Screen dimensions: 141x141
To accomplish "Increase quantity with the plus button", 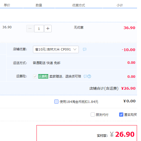I will (x=48, y=29).
